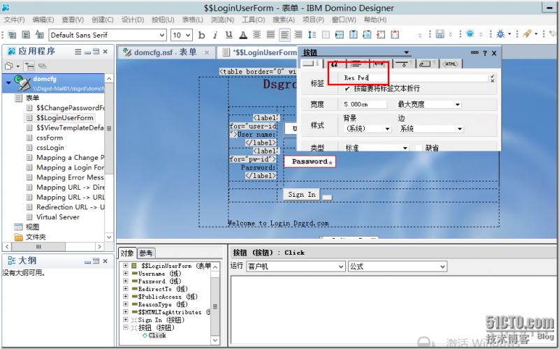Screen dimensions: 559x349
Task: Enable the 缺省 default checkbox
Action: coord(419,148)
